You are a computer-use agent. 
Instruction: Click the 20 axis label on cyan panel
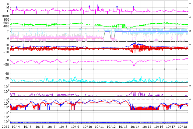[x=7, y=78]
